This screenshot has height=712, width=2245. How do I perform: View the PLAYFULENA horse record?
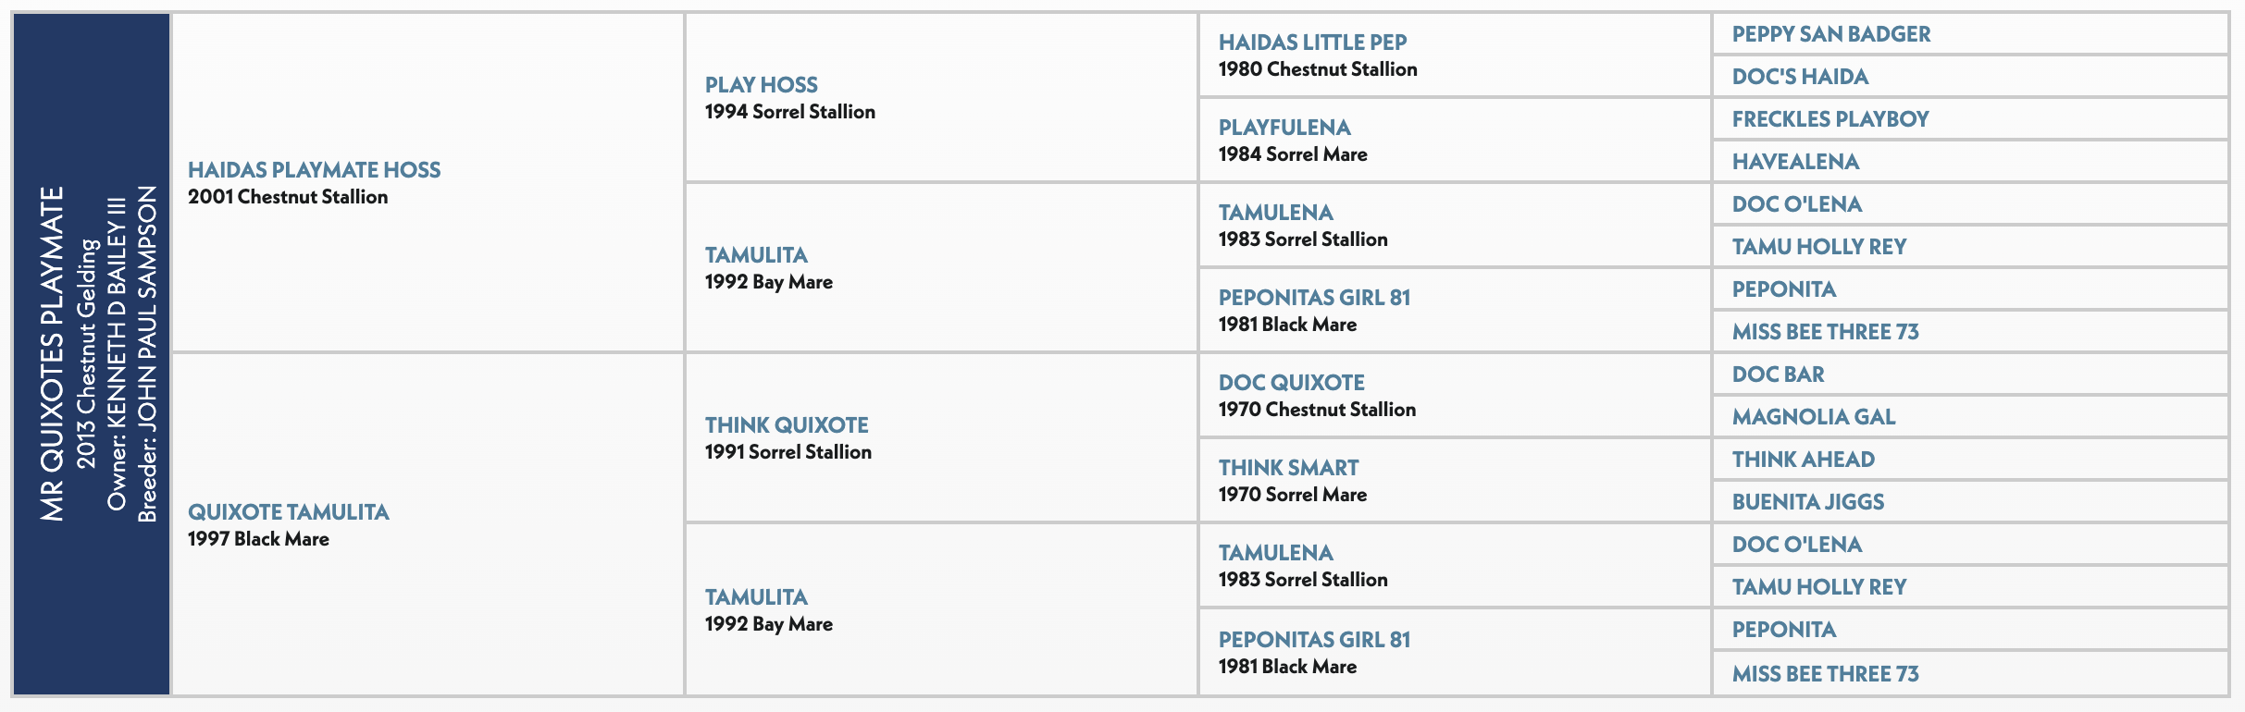coord(1284,128)
